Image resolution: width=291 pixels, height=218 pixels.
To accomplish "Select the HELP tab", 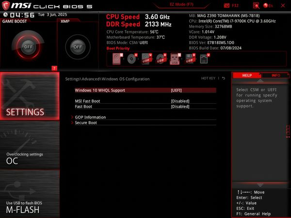I will click(x=247, y=76).
